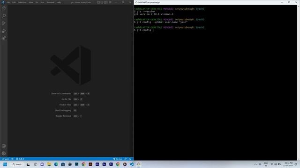
Task: Open Microsoft Edge from taskbar
Action: click(56, 164)
